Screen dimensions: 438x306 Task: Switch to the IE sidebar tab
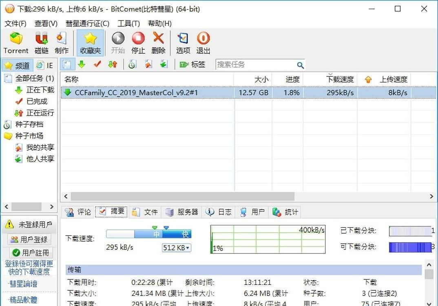[45, 65]
